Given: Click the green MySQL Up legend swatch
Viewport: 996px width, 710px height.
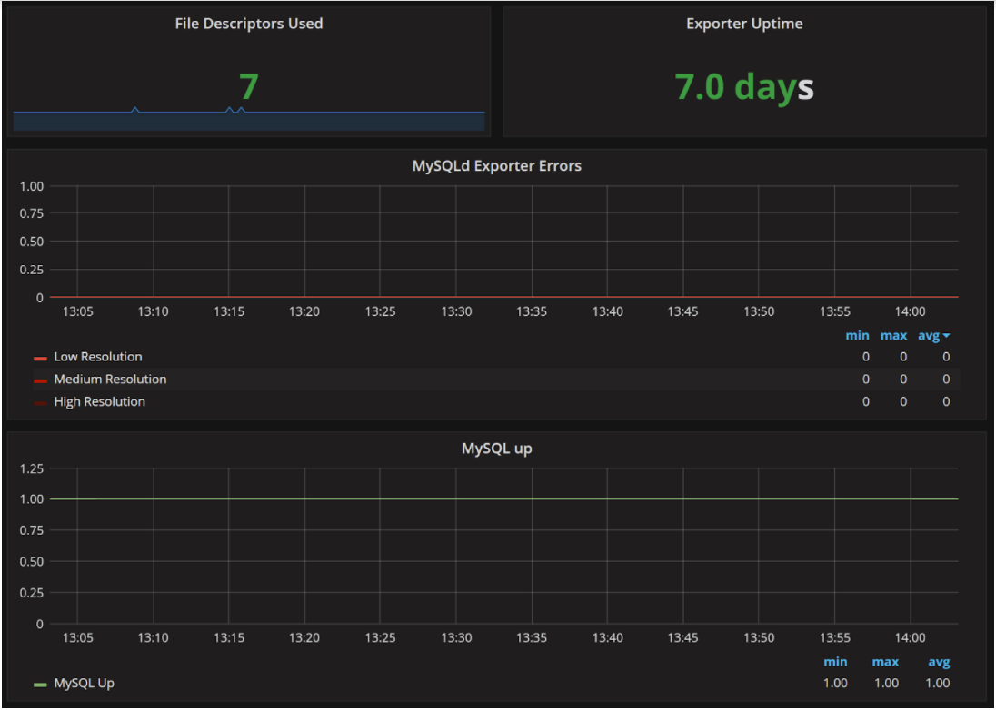Looking at the screenshot, I should [41, 685].
